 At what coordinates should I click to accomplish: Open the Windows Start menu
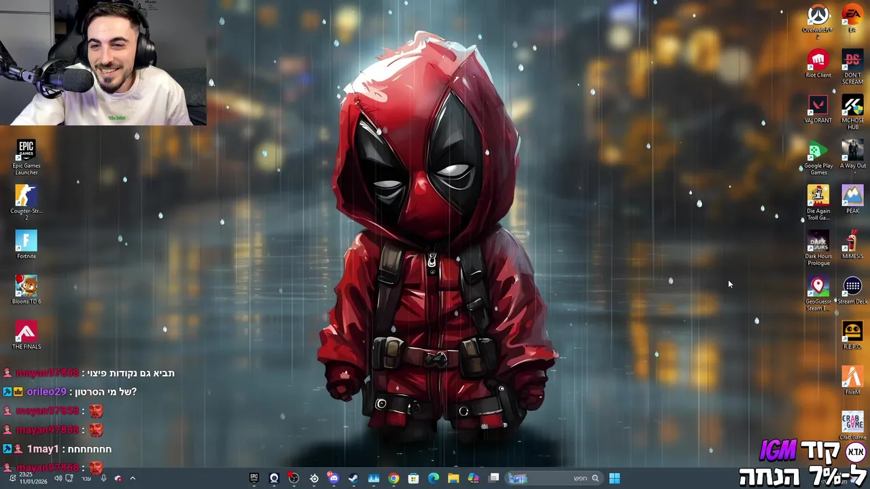(x=614, y=478)
